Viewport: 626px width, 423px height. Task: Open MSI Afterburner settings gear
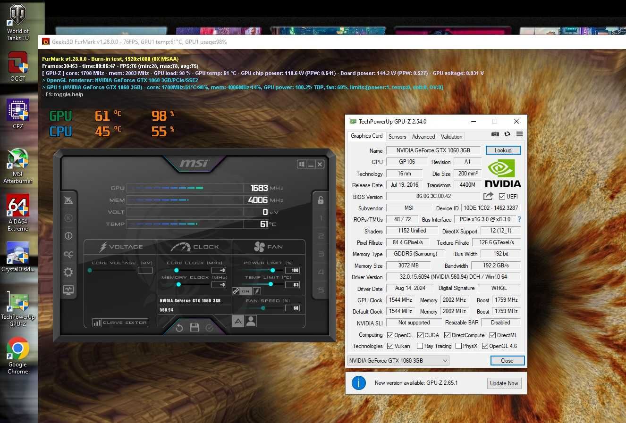pyautogui.click(x=68, y=272)
